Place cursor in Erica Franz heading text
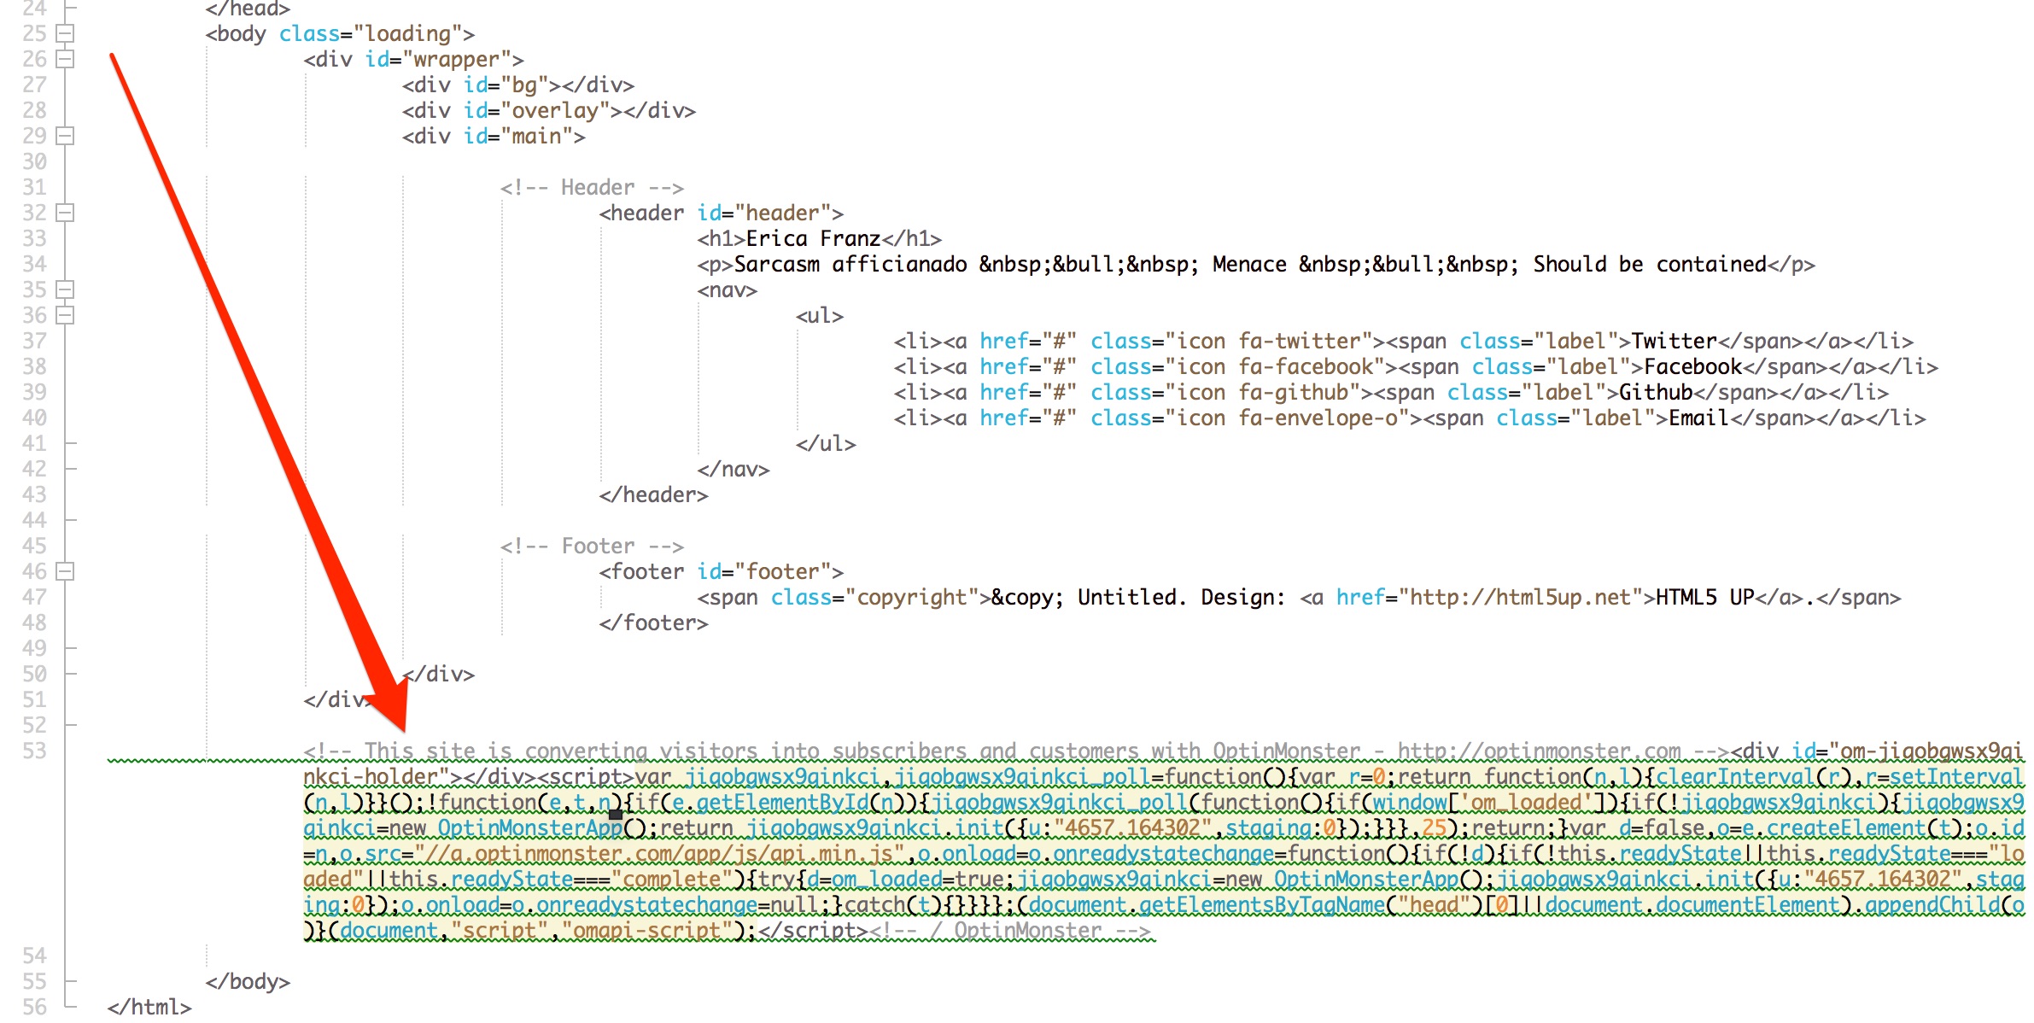 coord(813,238)
